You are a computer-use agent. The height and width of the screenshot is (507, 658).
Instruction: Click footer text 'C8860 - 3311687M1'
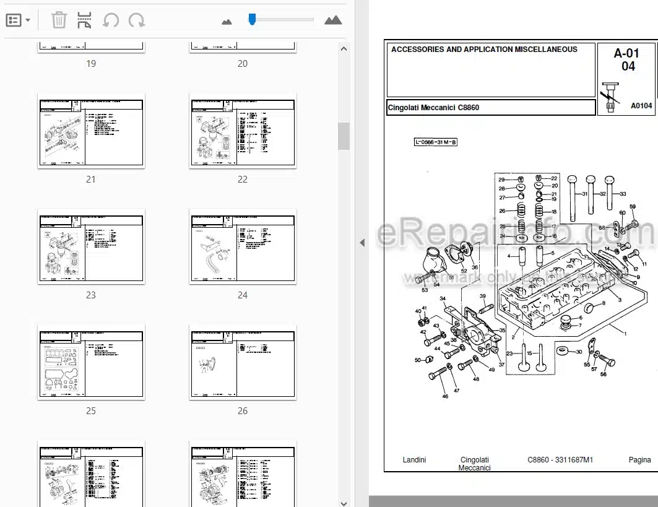[560, 459]
